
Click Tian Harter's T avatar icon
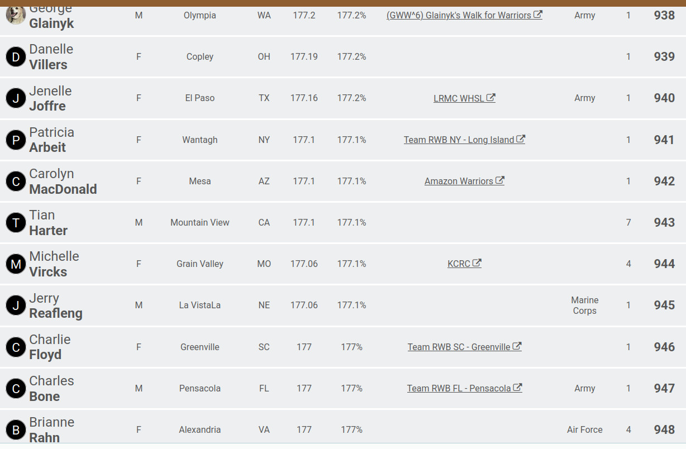16,223
